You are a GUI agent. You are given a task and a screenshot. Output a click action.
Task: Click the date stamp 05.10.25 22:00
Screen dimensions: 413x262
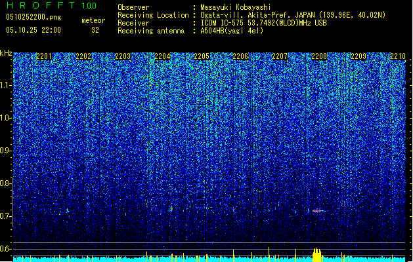click(33, 30)
